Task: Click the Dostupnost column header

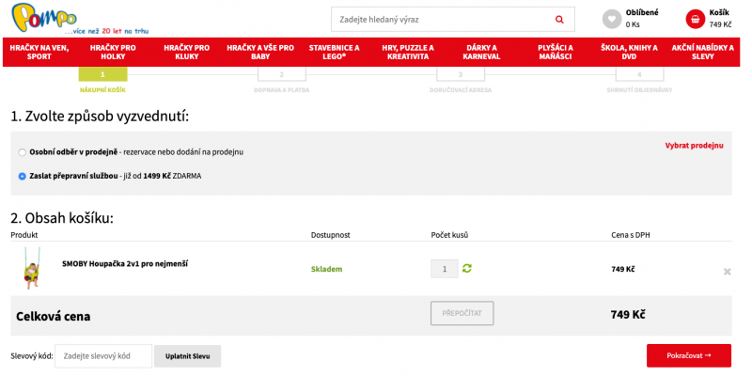Action: (x=331, y=235)
